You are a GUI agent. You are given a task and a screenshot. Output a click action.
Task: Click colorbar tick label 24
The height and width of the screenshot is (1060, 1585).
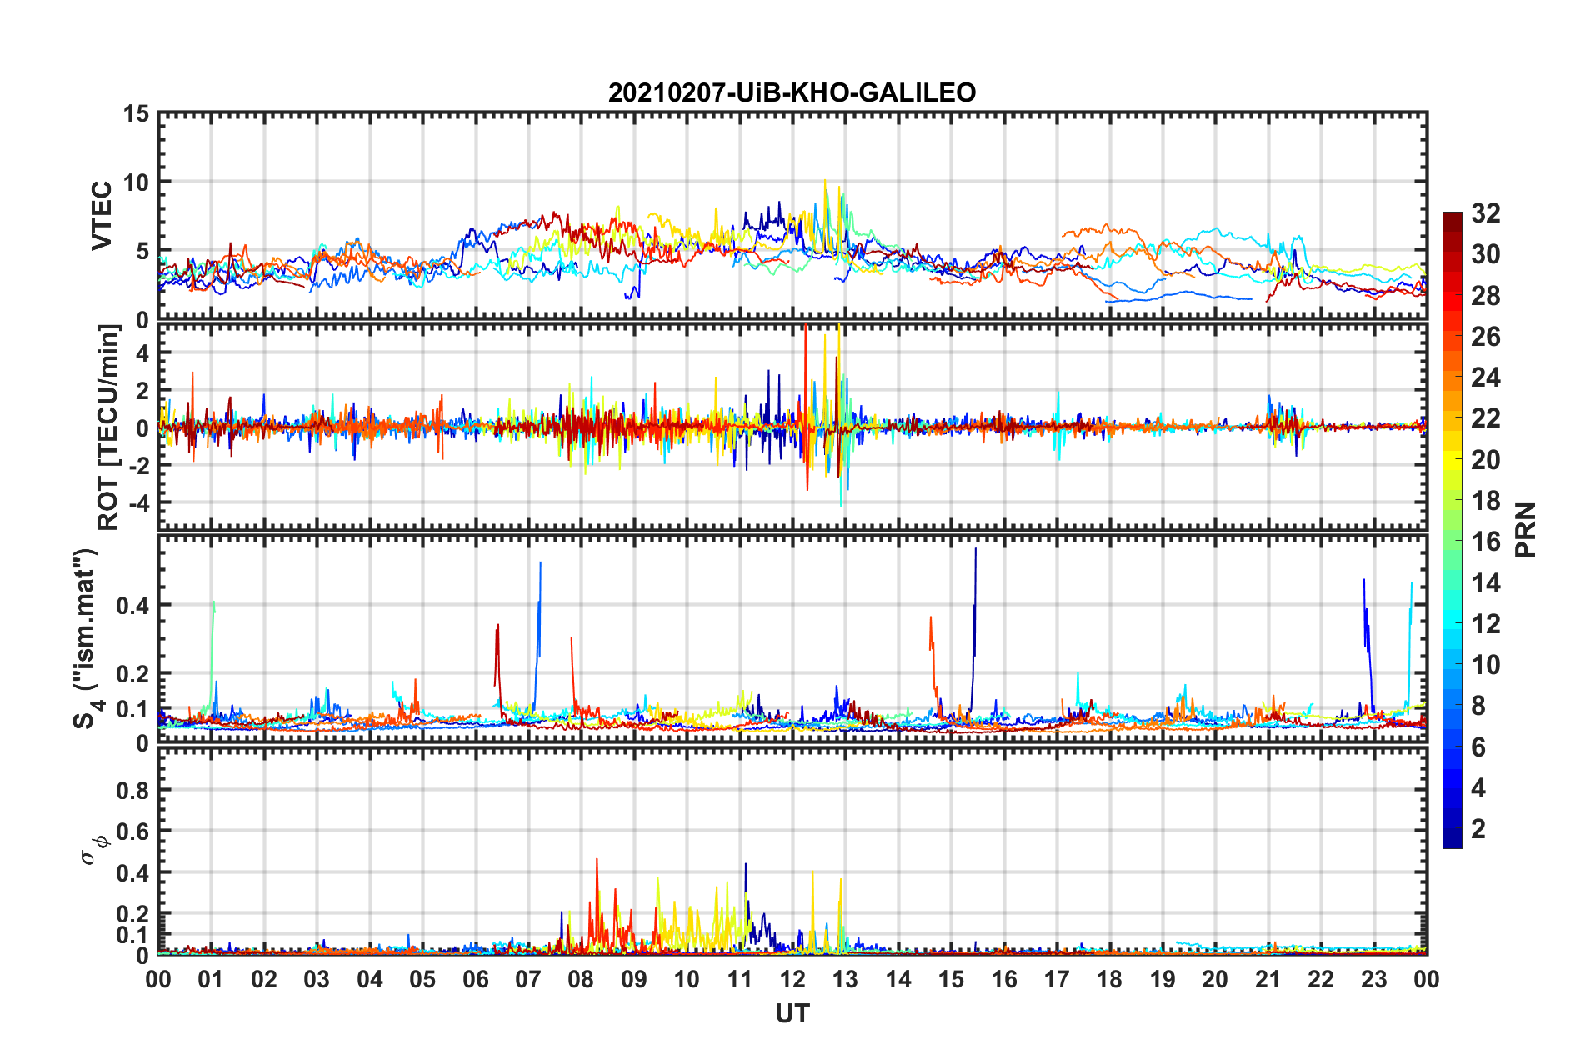1486,377
